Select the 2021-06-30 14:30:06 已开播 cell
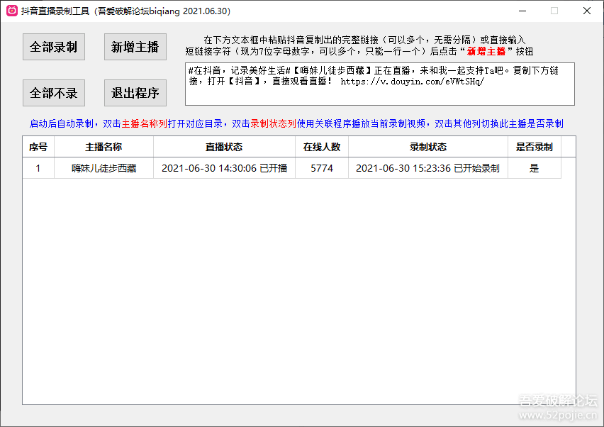Image resolution: width=604 pixels, height=427 pixels. click(x=224, y=168)
